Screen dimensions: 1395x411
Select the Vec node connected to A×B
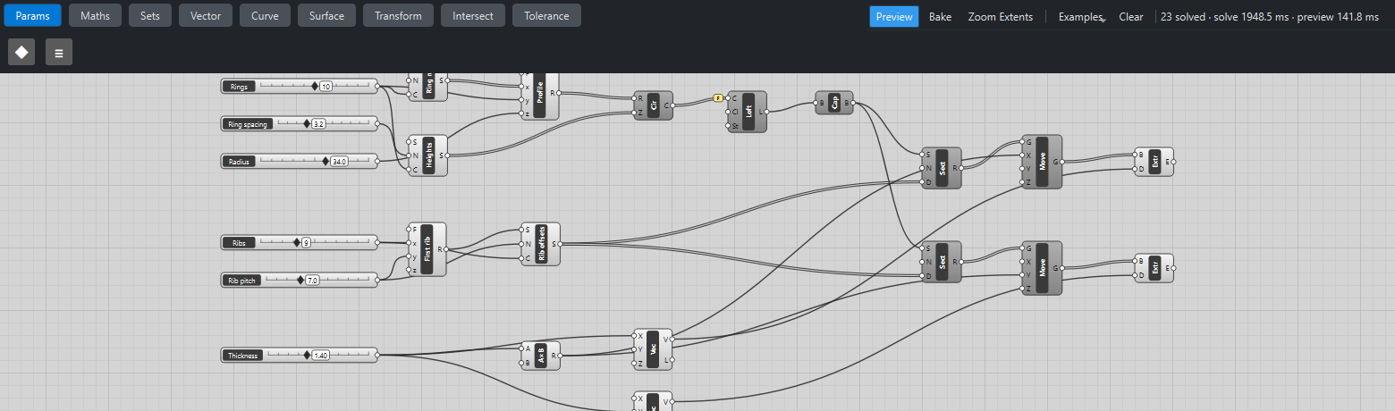point(653,349)
